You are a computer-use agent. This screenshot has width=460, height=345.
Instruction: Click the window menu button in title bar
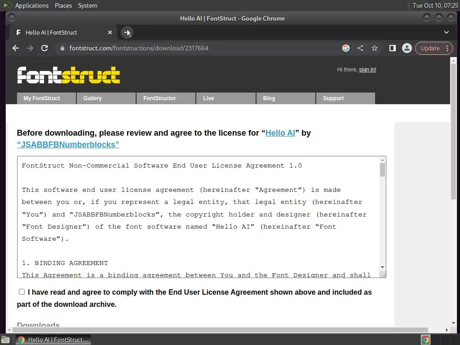coord(11,18)
